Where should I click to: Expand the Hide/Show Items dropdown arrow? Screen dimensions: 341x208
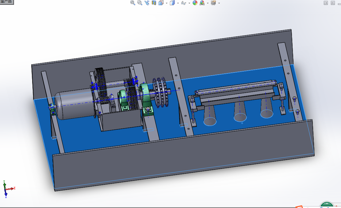tap(189, 3)
